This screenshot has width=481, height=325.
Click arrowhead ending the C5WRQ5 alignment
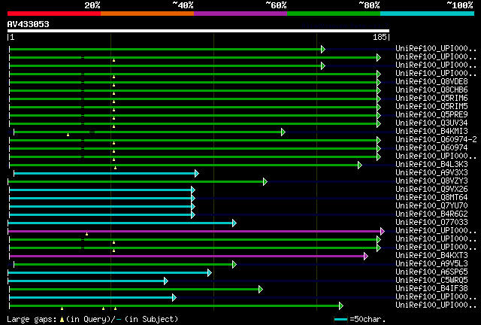166,281
